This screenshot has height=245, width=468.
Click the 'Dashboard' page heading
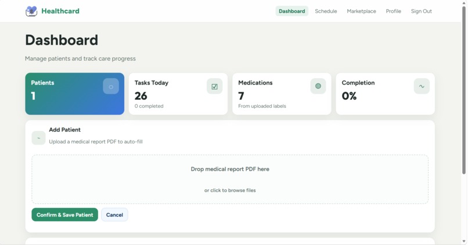point(62,40)
